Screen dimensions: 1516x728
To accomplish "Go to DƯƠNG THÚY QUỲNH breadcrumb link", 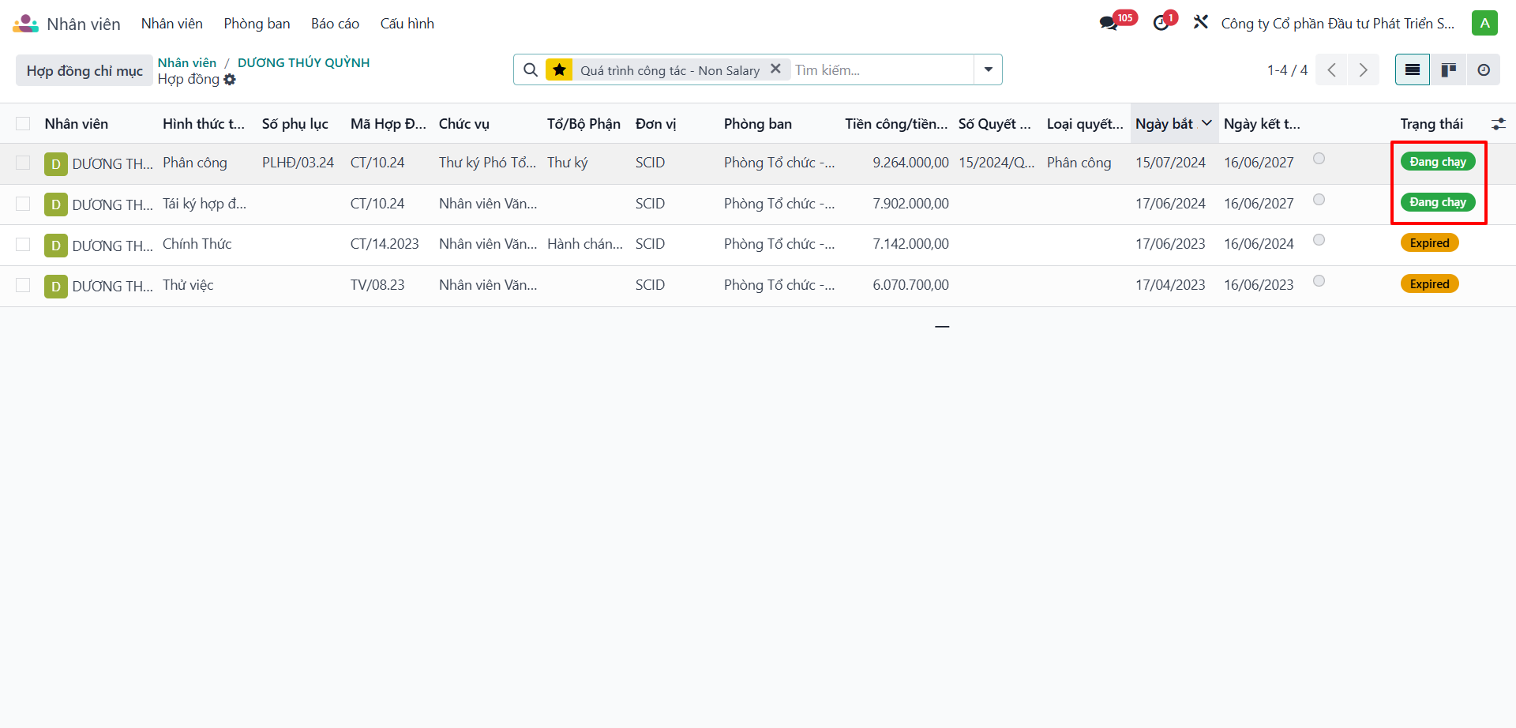I will click(303, 62).
